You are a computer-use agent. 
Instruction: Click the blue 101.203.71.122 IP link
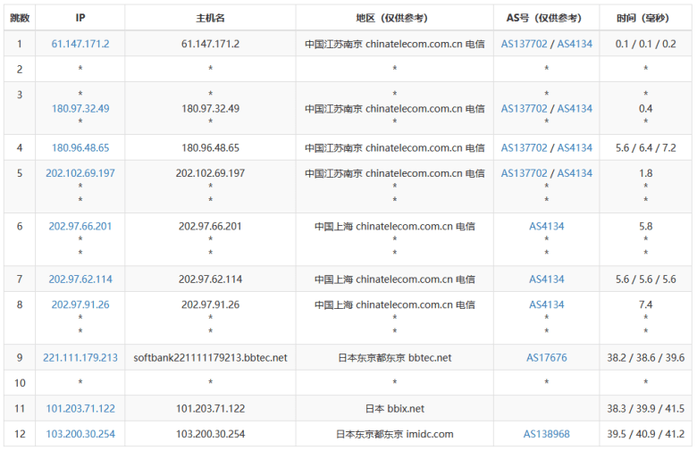(80, 408)
